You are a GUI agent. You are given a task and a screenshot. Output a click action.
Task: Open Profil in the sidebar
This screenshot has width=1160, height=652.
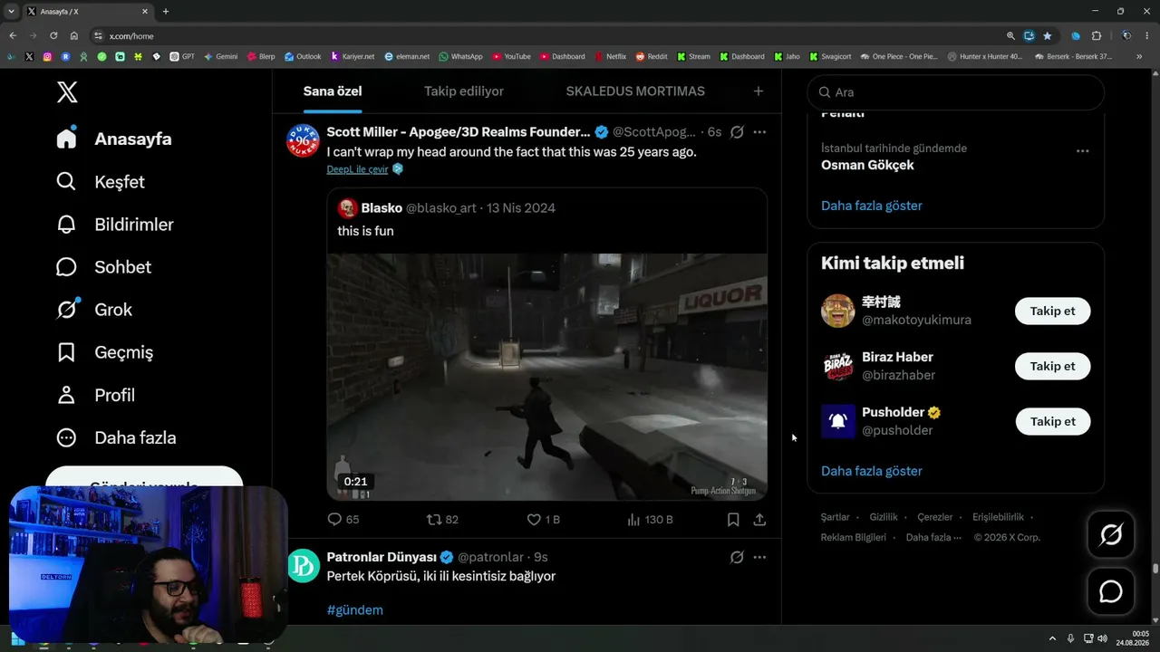coord(95,395)
